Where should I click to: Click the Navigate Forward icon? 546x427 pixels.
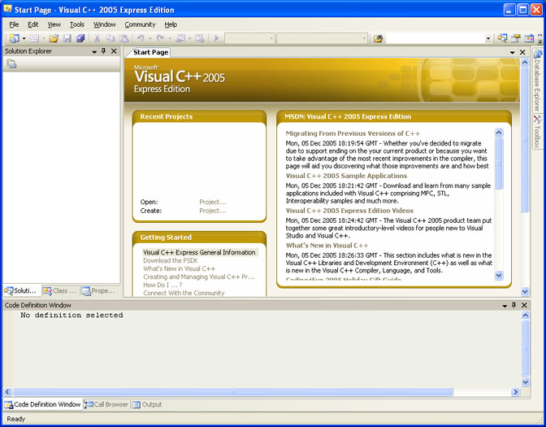[200, 38]
